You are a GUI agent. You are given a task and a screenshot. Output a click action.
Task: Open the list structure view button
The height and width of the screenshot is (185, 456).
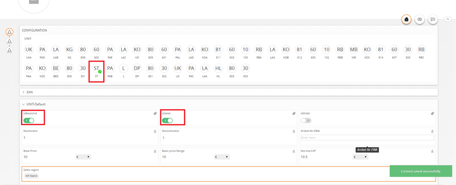click(x=433, y=19)
